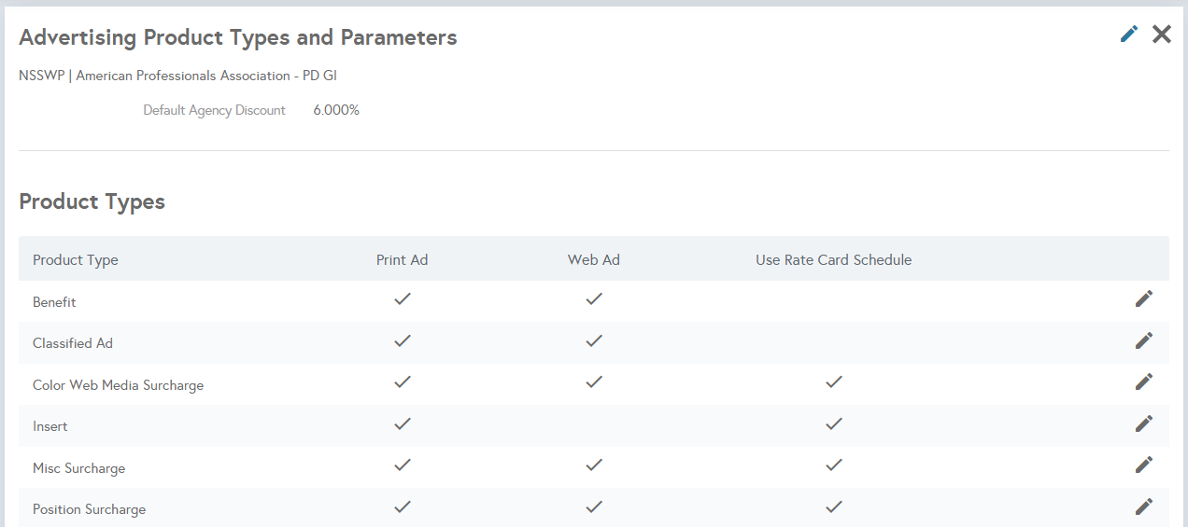
Task: Click the Default Agency Discount value 6.000%
Action: (336, 110)
